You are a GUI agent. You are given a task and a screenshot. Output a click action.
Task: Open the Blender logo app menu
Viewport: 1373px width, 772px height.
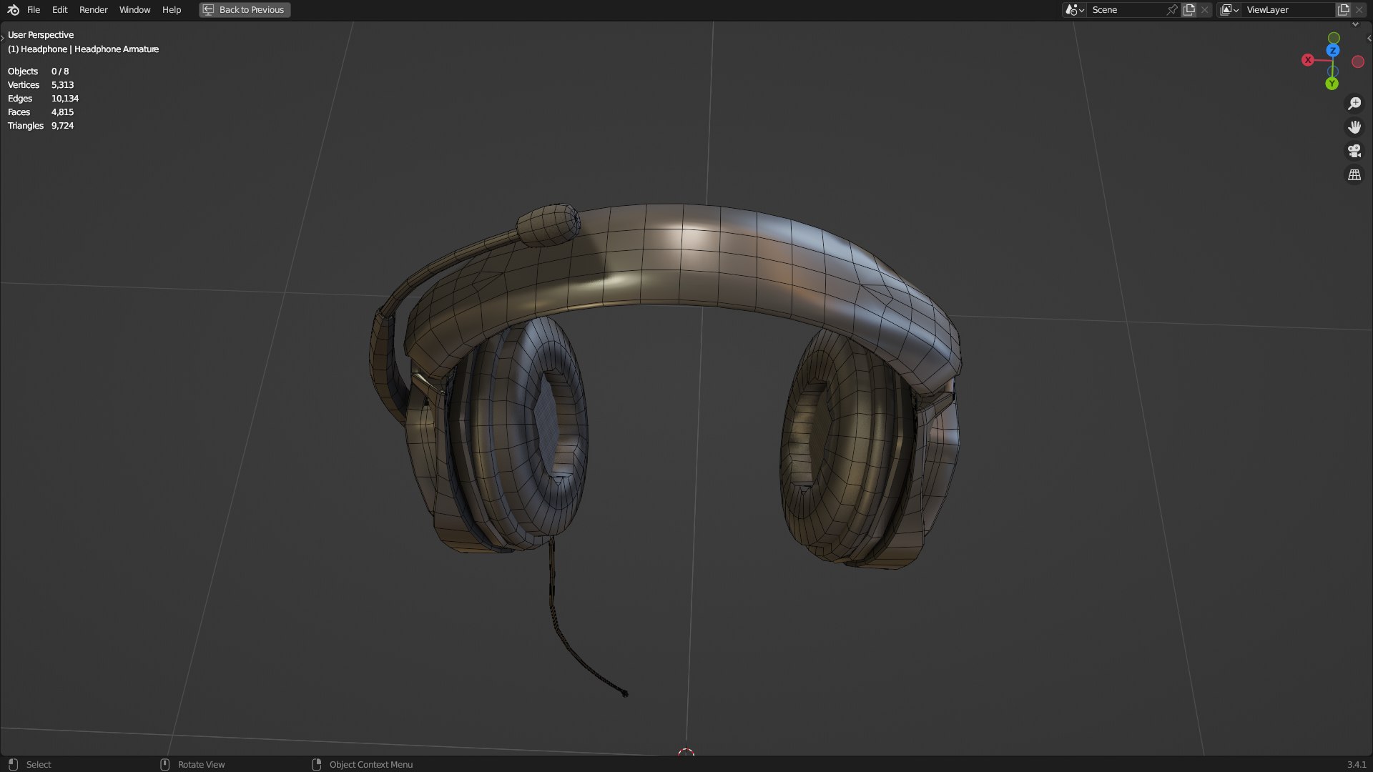coord(13,10)
